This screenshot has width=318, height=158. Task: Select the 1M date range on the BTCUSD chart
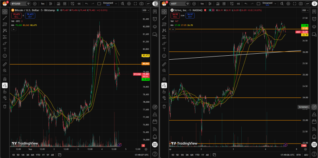(x=23, y=155)
